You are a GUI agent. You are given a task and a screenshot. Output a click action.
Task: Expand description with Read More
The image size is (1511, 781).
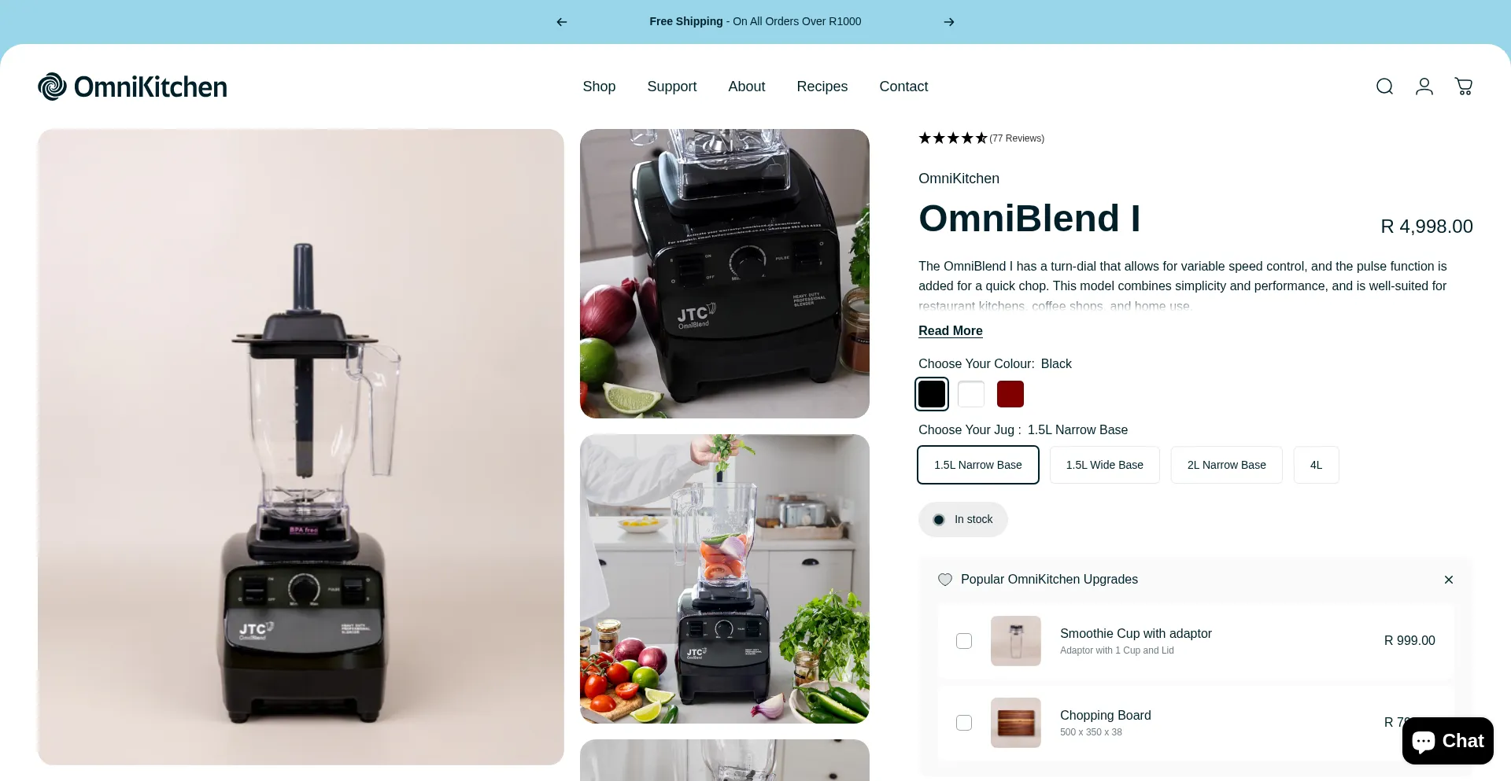point(950,331)
